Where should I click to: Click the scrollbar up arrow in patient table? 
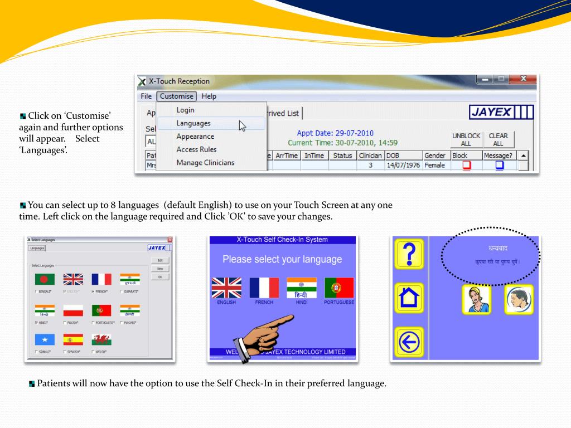pyautogui.click(x=523, y=156)
